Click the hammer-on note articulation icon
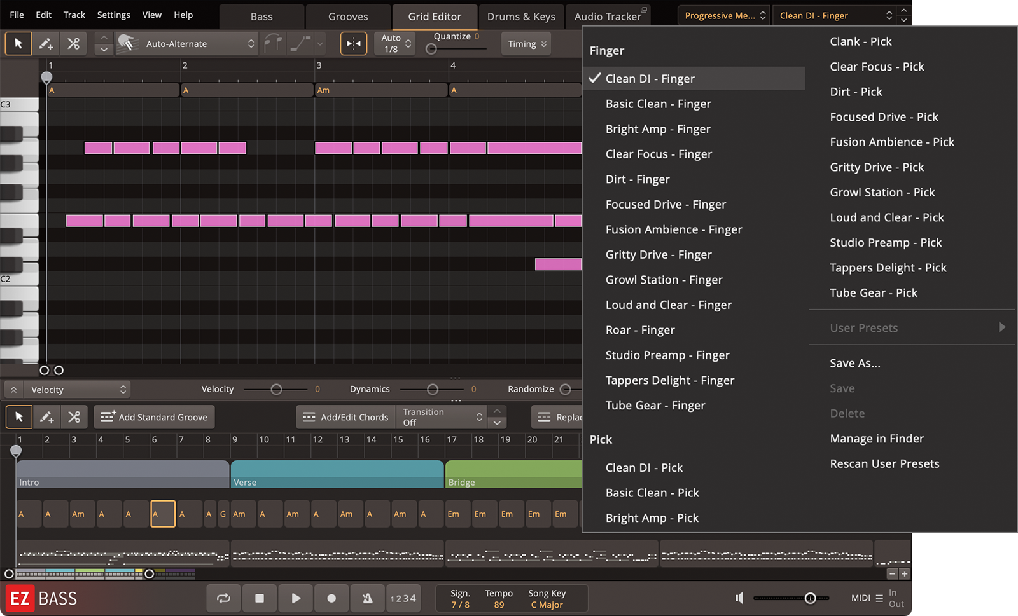The height and width of the screenshot is (616, 1018). (x=273, y=44)
